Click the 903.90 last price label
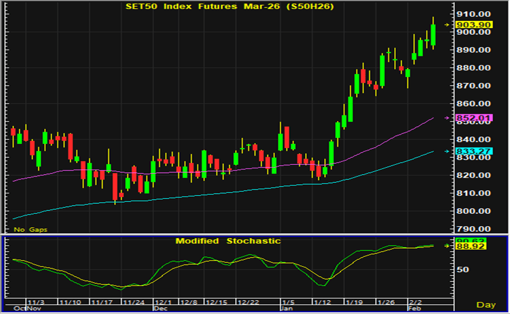The image size is (510, 314). (x=475, y=24)
